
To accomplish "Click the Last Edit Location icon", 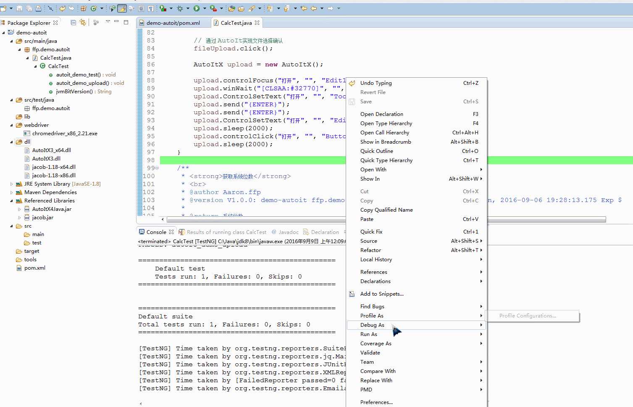I will click(304, 8).
